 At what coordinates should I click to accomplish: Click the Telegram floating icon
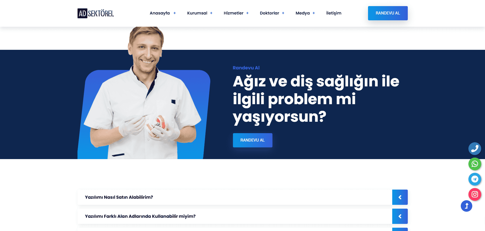tap(475, 179)
